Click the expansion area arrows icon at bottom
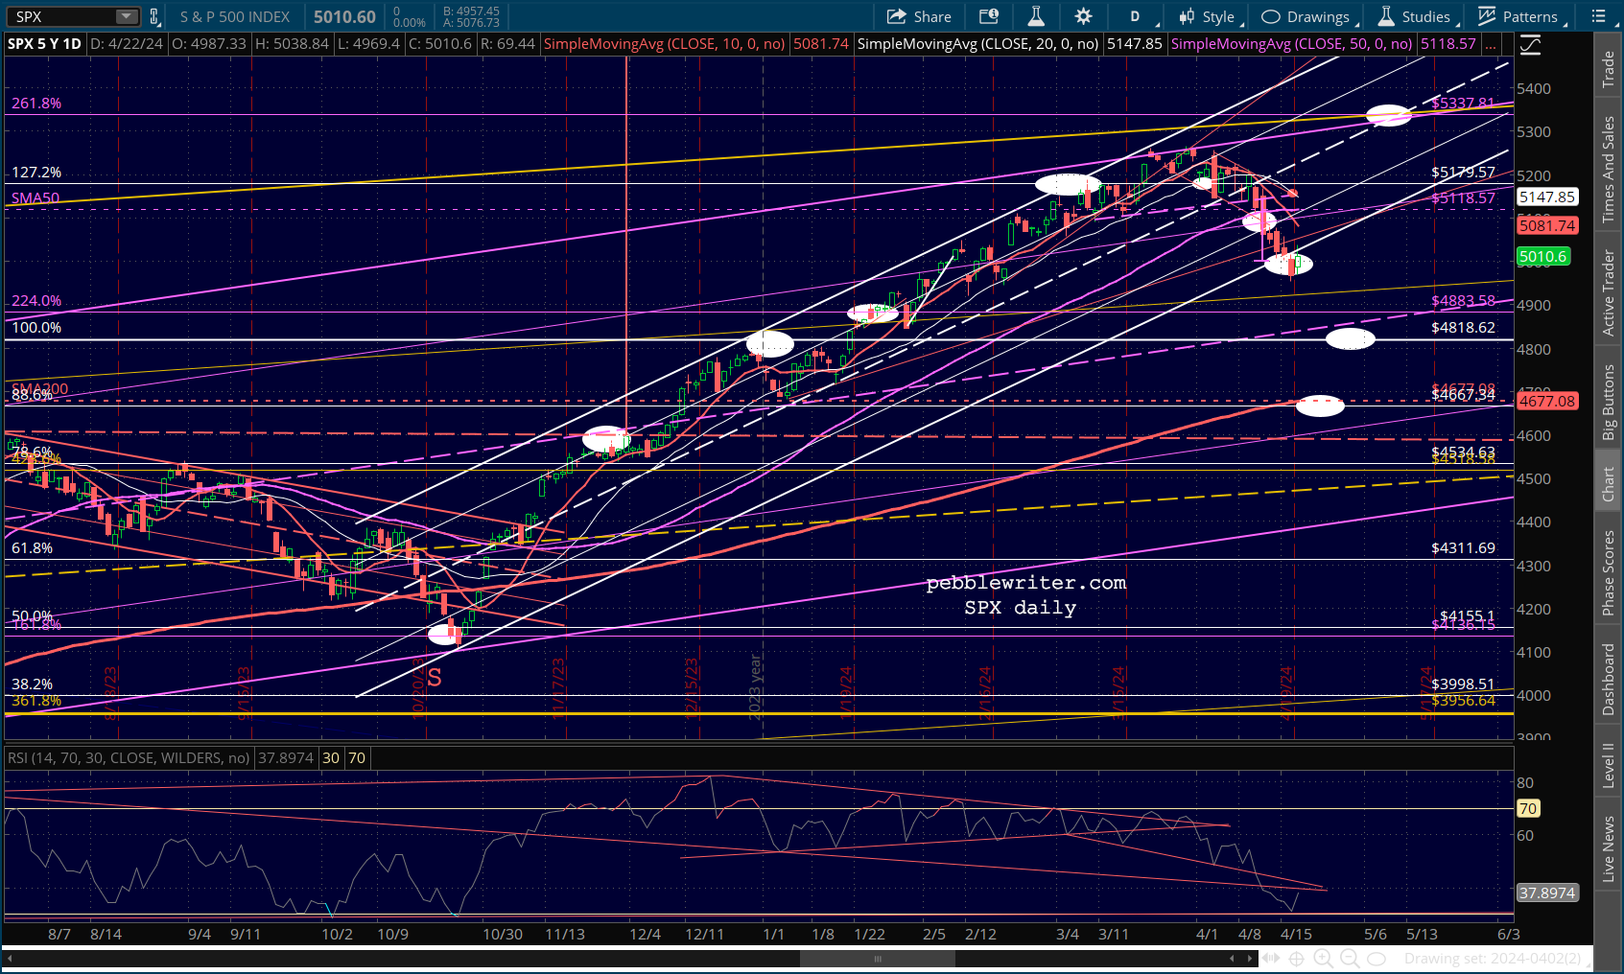 tap(1271, 959)
